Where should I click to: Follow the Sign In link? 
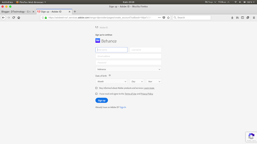(x=123, y=107)
